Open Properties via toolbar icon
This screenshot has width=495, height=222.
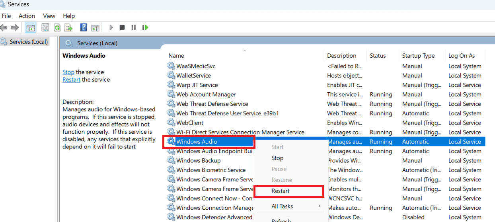(45, 27)
